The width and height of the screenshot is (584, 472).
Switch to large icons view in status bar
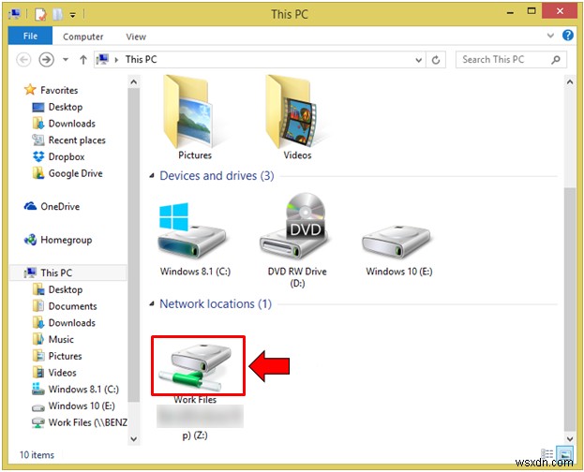pyautogui.click(x=565, y=454)
